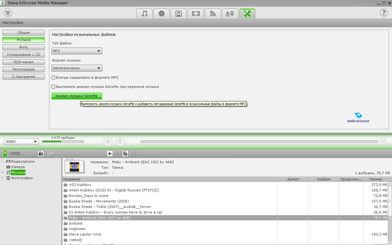Open the Фото settings section
Viewport: 392px width, 245px height.
coord(24,47)
